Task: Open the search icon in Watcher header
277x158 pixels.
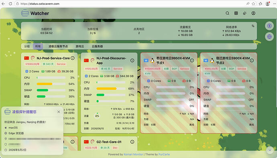Action: pyautogui.click(x=227, y=13)
